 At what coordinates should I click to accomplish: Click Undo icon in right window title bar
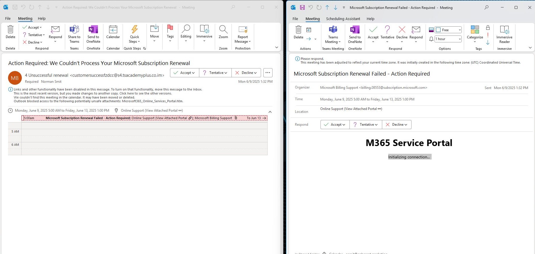click(310, 7)
